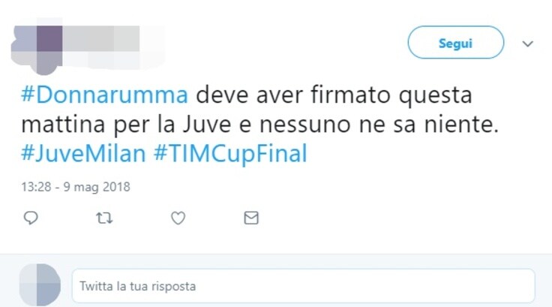Click your avatar beside the reply box
552x307 pixels.
40,284
